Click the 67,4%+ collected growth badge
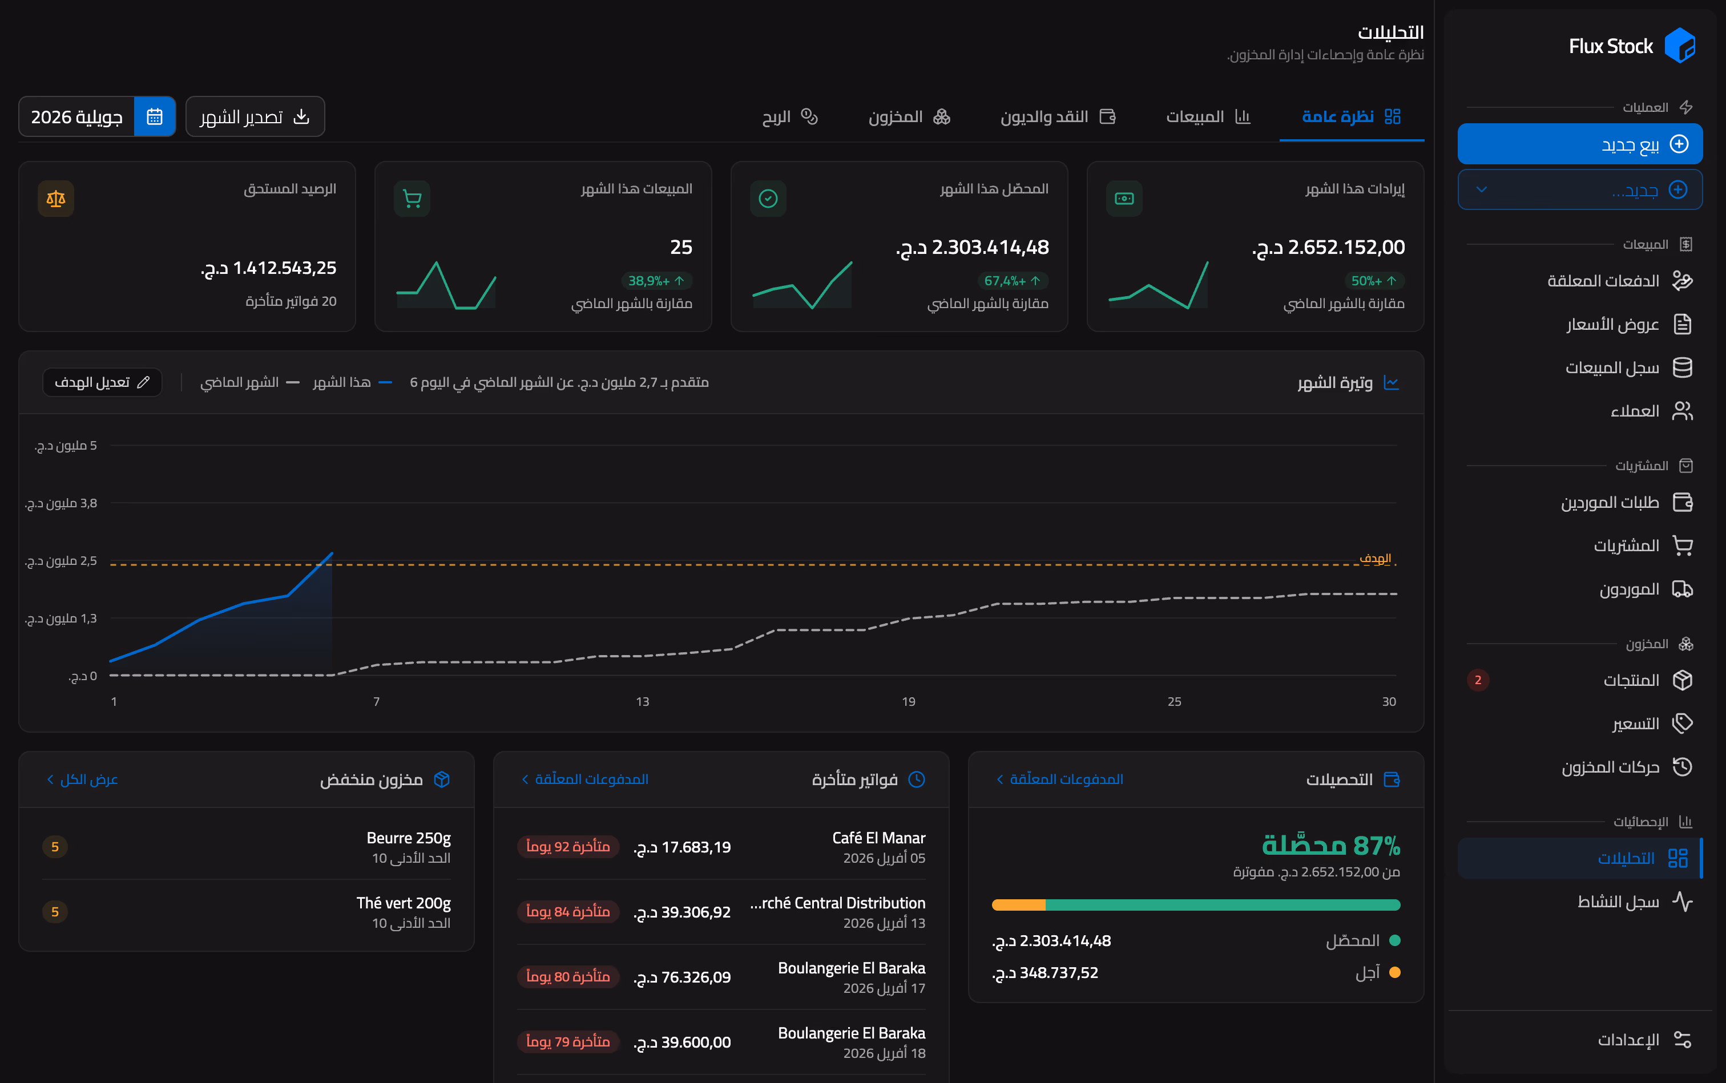This screenshot has width=1726, height=1083. (x=1013, y=281)
